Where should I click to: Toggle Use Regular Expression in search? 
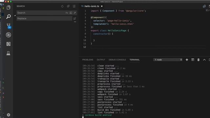tap(75, 13)
